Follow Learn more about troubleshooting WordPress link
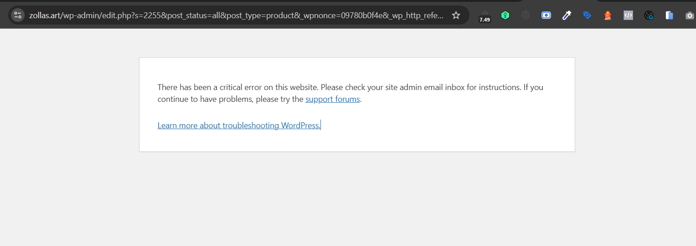Viewport: 696px width, 246px height. [x=239, y=126]
